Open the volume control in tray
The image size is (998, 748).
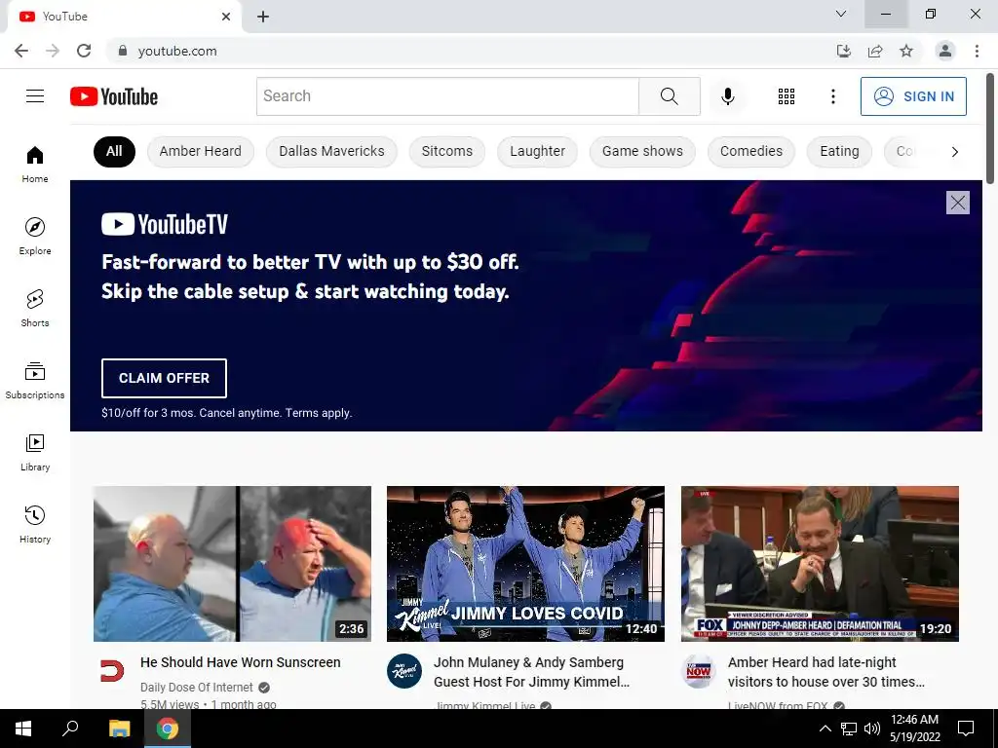tap(872, 729)
